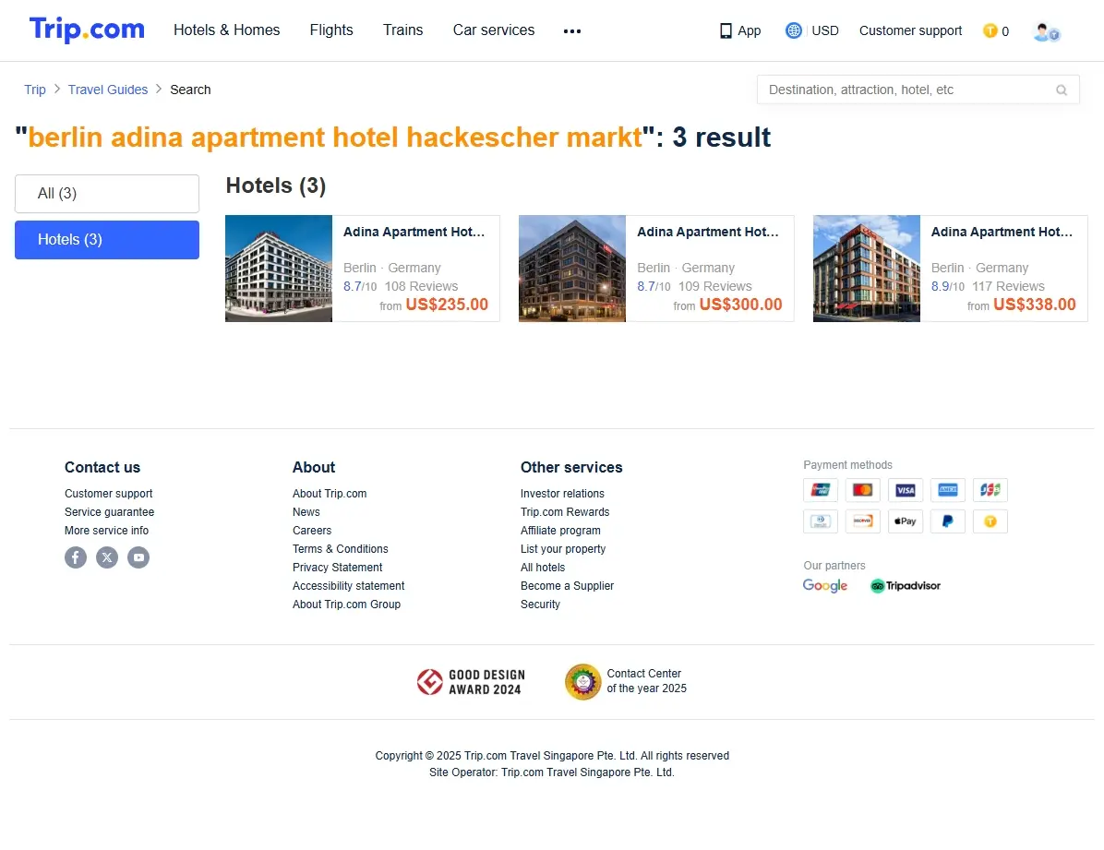
Task: Open List your property link
Action: pos(562,548)
